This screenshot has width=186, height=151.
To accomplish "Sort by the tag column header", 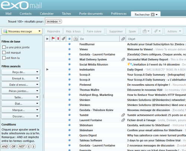I will [x=63, y=39].
